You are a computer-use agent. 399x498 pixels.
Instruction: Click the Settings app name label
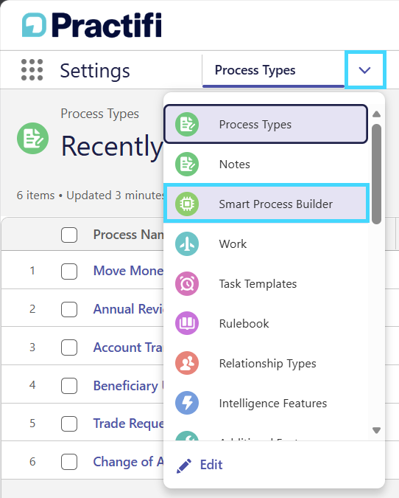click(95, 71)
